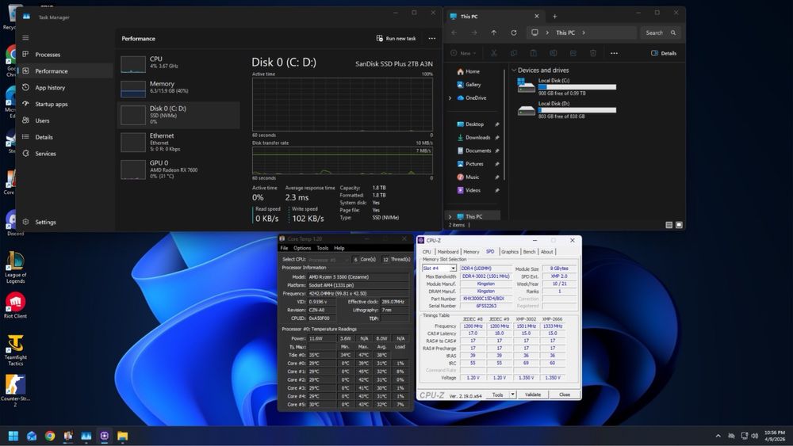
Task: Open Select CPU dropdown in Core Temp
Action: click(x=329, y=259)
